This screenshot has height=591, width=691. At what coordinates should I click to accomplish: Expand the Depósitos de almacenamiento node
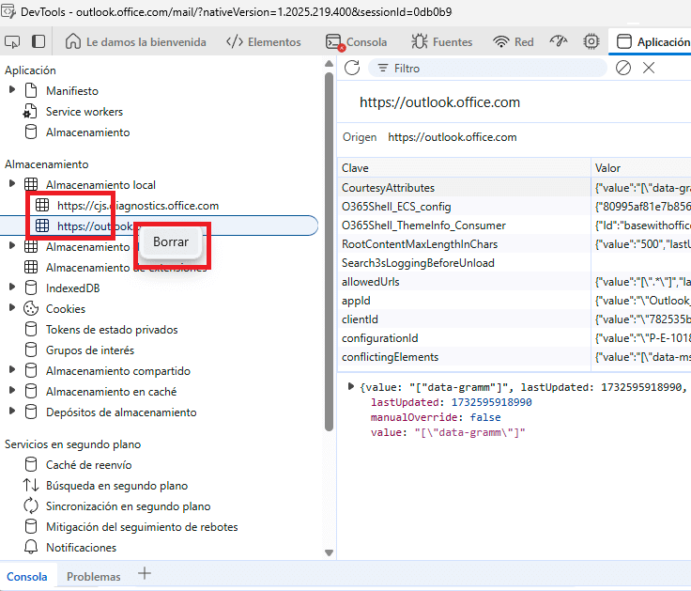[12, 411]
